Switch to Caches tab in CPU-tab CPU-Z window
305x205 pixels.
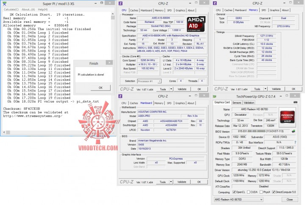(x=134, y=10)
